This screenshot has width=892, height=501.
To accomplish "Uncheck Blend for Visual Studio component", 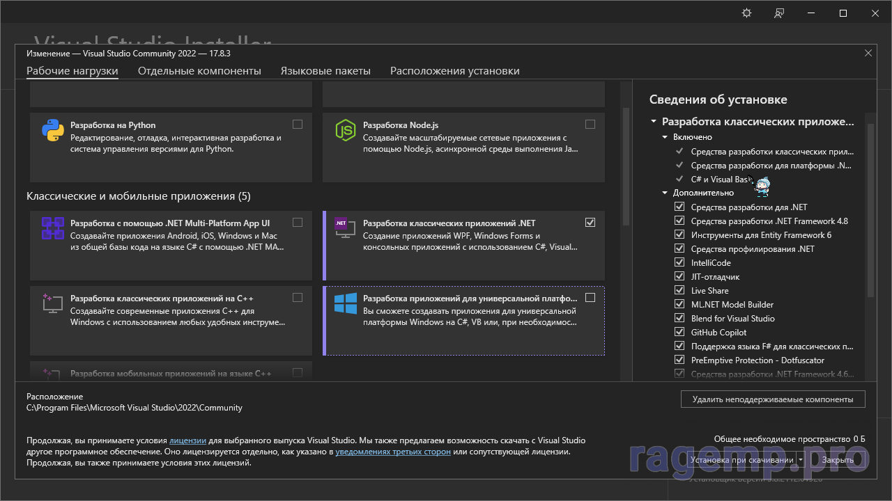I will click(x=679, y=319).
